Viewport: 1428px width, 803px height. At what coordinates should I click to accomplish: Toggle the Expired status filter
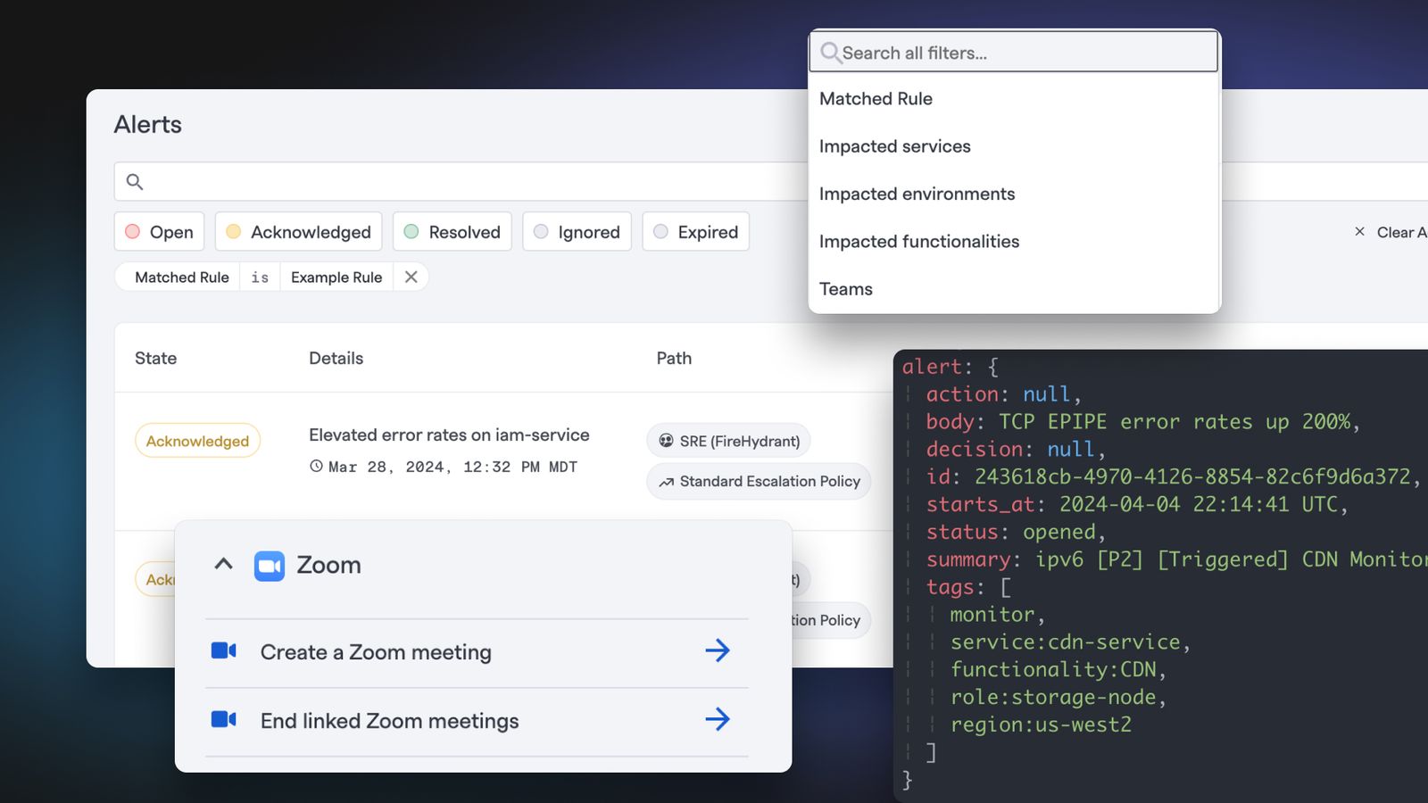[695, 232]
